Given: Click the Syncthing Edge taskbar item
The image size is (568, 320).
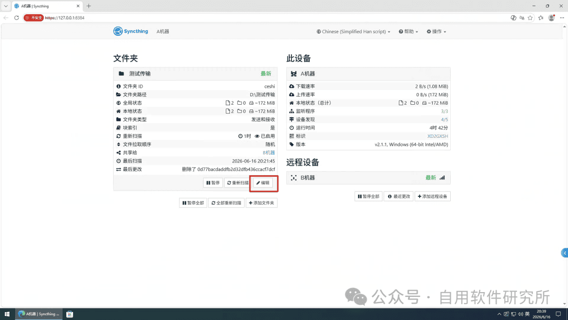Looking at the screenshot, I should click(39, 314).
